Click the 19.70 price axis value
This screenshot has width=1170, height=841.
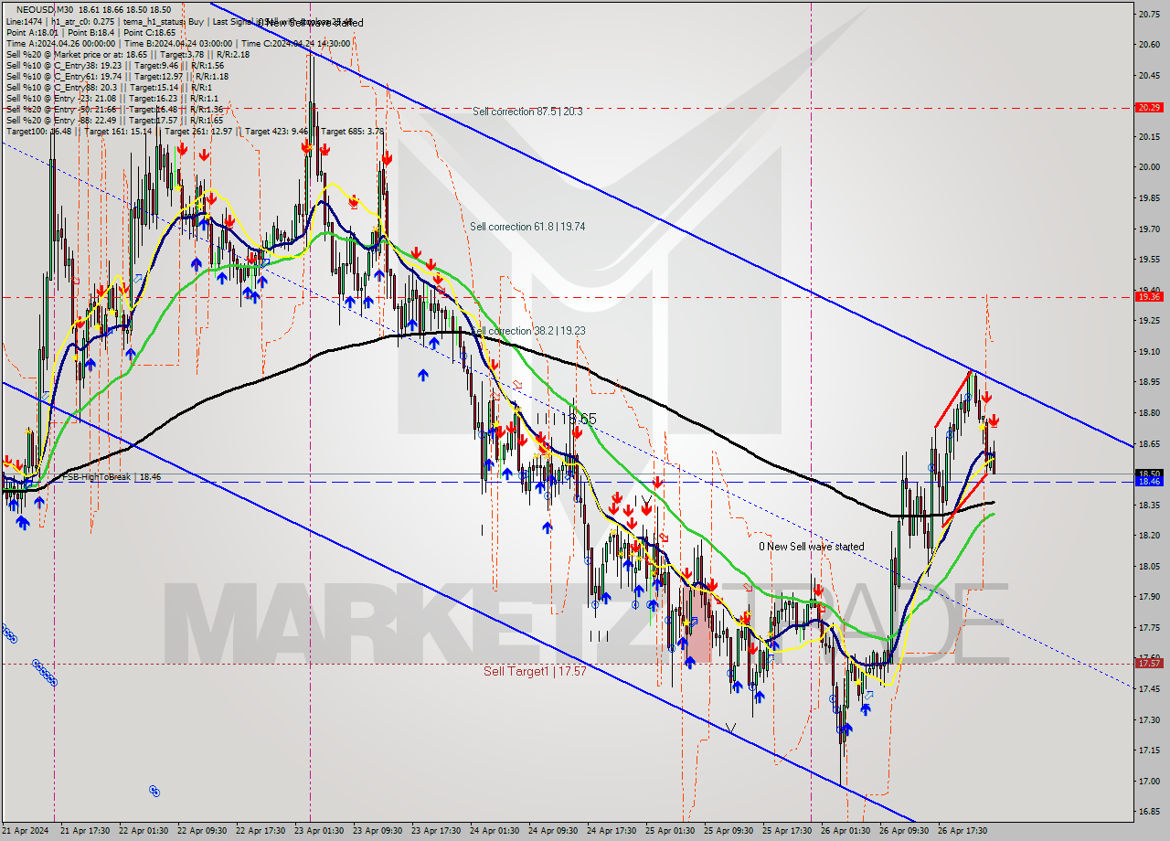tap(1148, 229)
